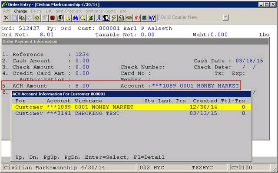The width and height of the screenshot is (278, 173).
Task: Click the magnifying glass search icon
Action: pyautogui.click(x=83, y=18)
